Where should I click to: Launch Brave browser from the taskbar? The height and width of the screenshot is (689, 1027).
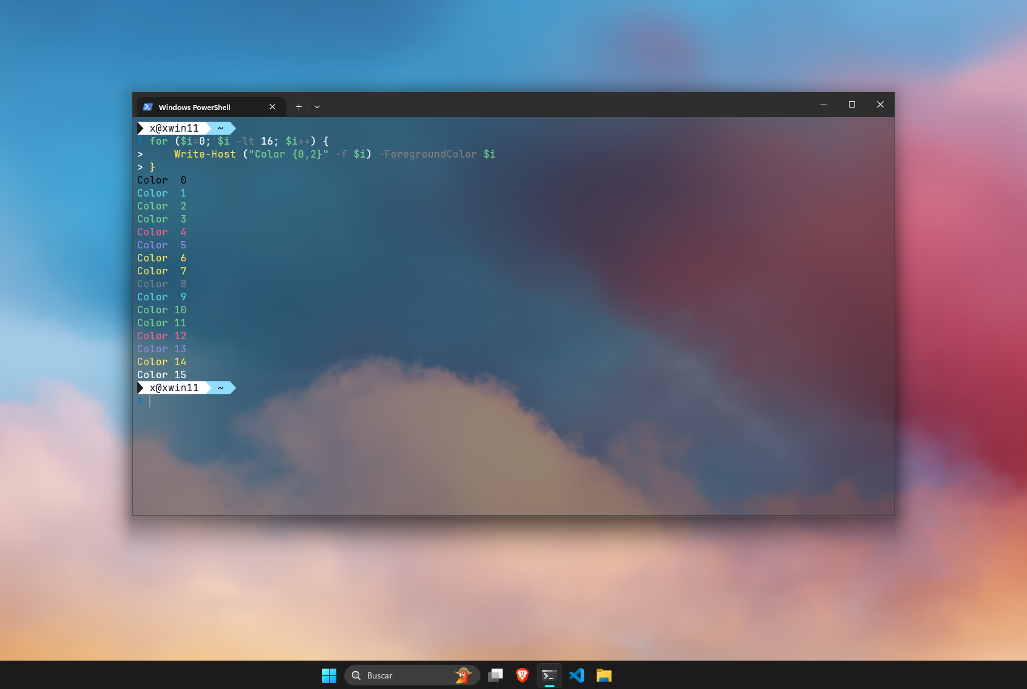(522, 675)
